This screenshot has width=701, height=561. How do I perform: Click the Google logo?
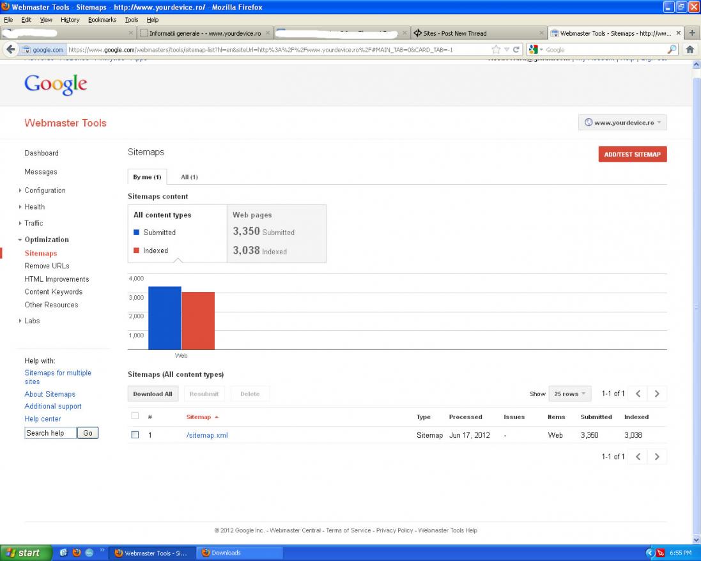(56, 84)
